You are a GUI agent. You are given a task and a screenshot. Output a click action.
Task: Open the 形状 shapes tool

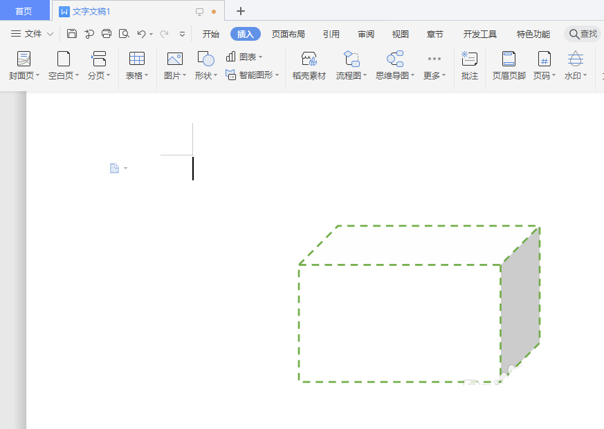pyautogui.click(x=204, y=66)
